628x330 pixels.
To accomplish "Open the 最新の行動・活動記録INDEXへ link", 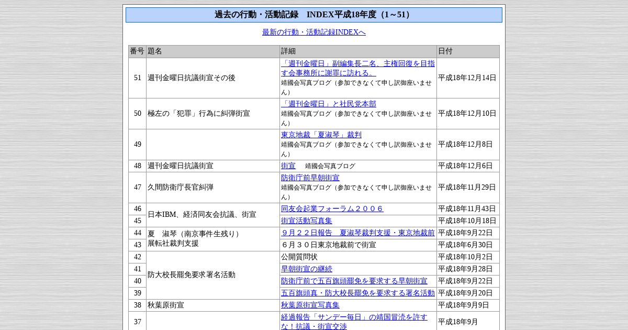I will 314,32.
